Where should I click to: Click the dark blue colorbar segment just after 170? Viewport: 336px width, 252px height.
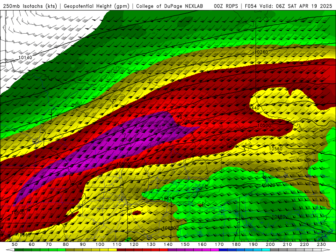pos(223,250)
